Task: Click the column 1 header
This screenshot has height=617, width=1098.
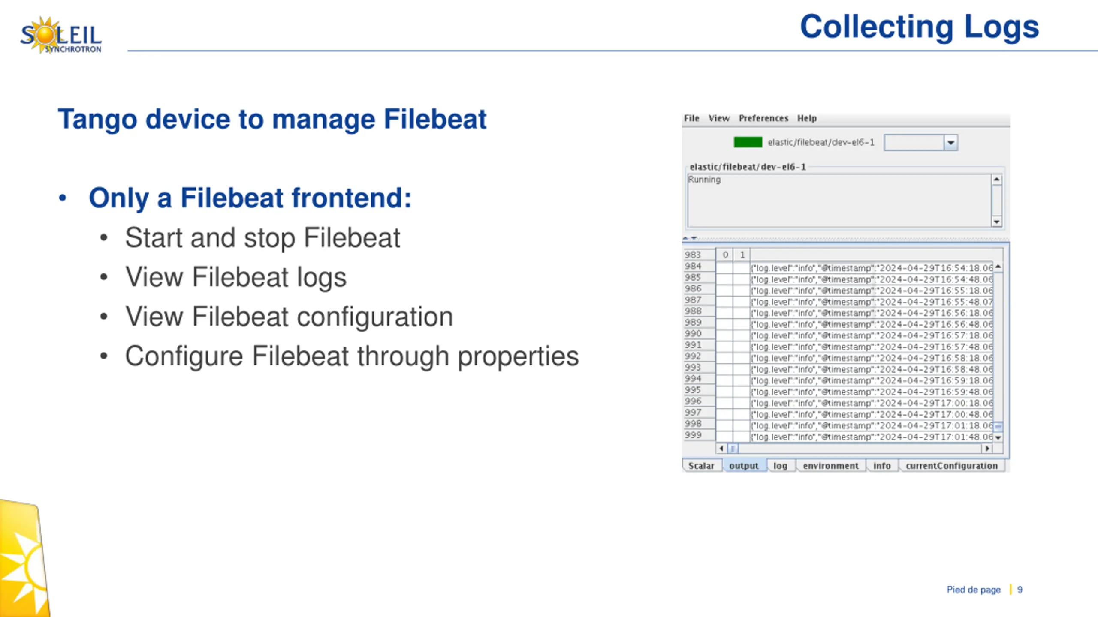Action: coord(742,255)
